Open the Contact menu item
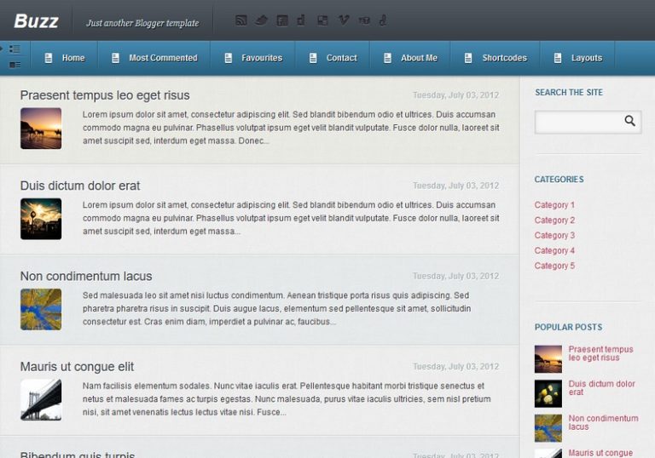Screen dimensions: 655x458 click(342, 58)
